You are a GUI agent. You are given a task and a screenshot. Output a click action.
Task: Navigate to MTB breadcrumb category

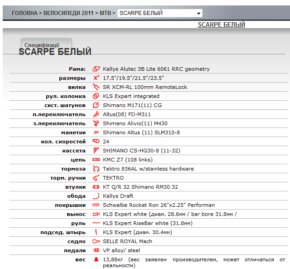point(105,13)
